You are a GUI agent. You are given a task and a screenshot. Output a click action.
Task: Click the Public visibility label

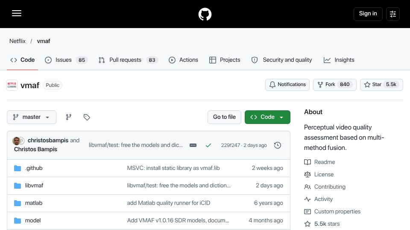tap(53, 85)
